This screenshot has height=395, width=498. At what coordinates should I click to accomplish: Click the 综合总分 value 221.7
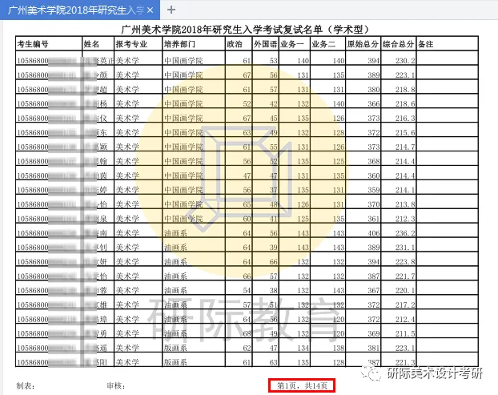click(x=405, y=276)
